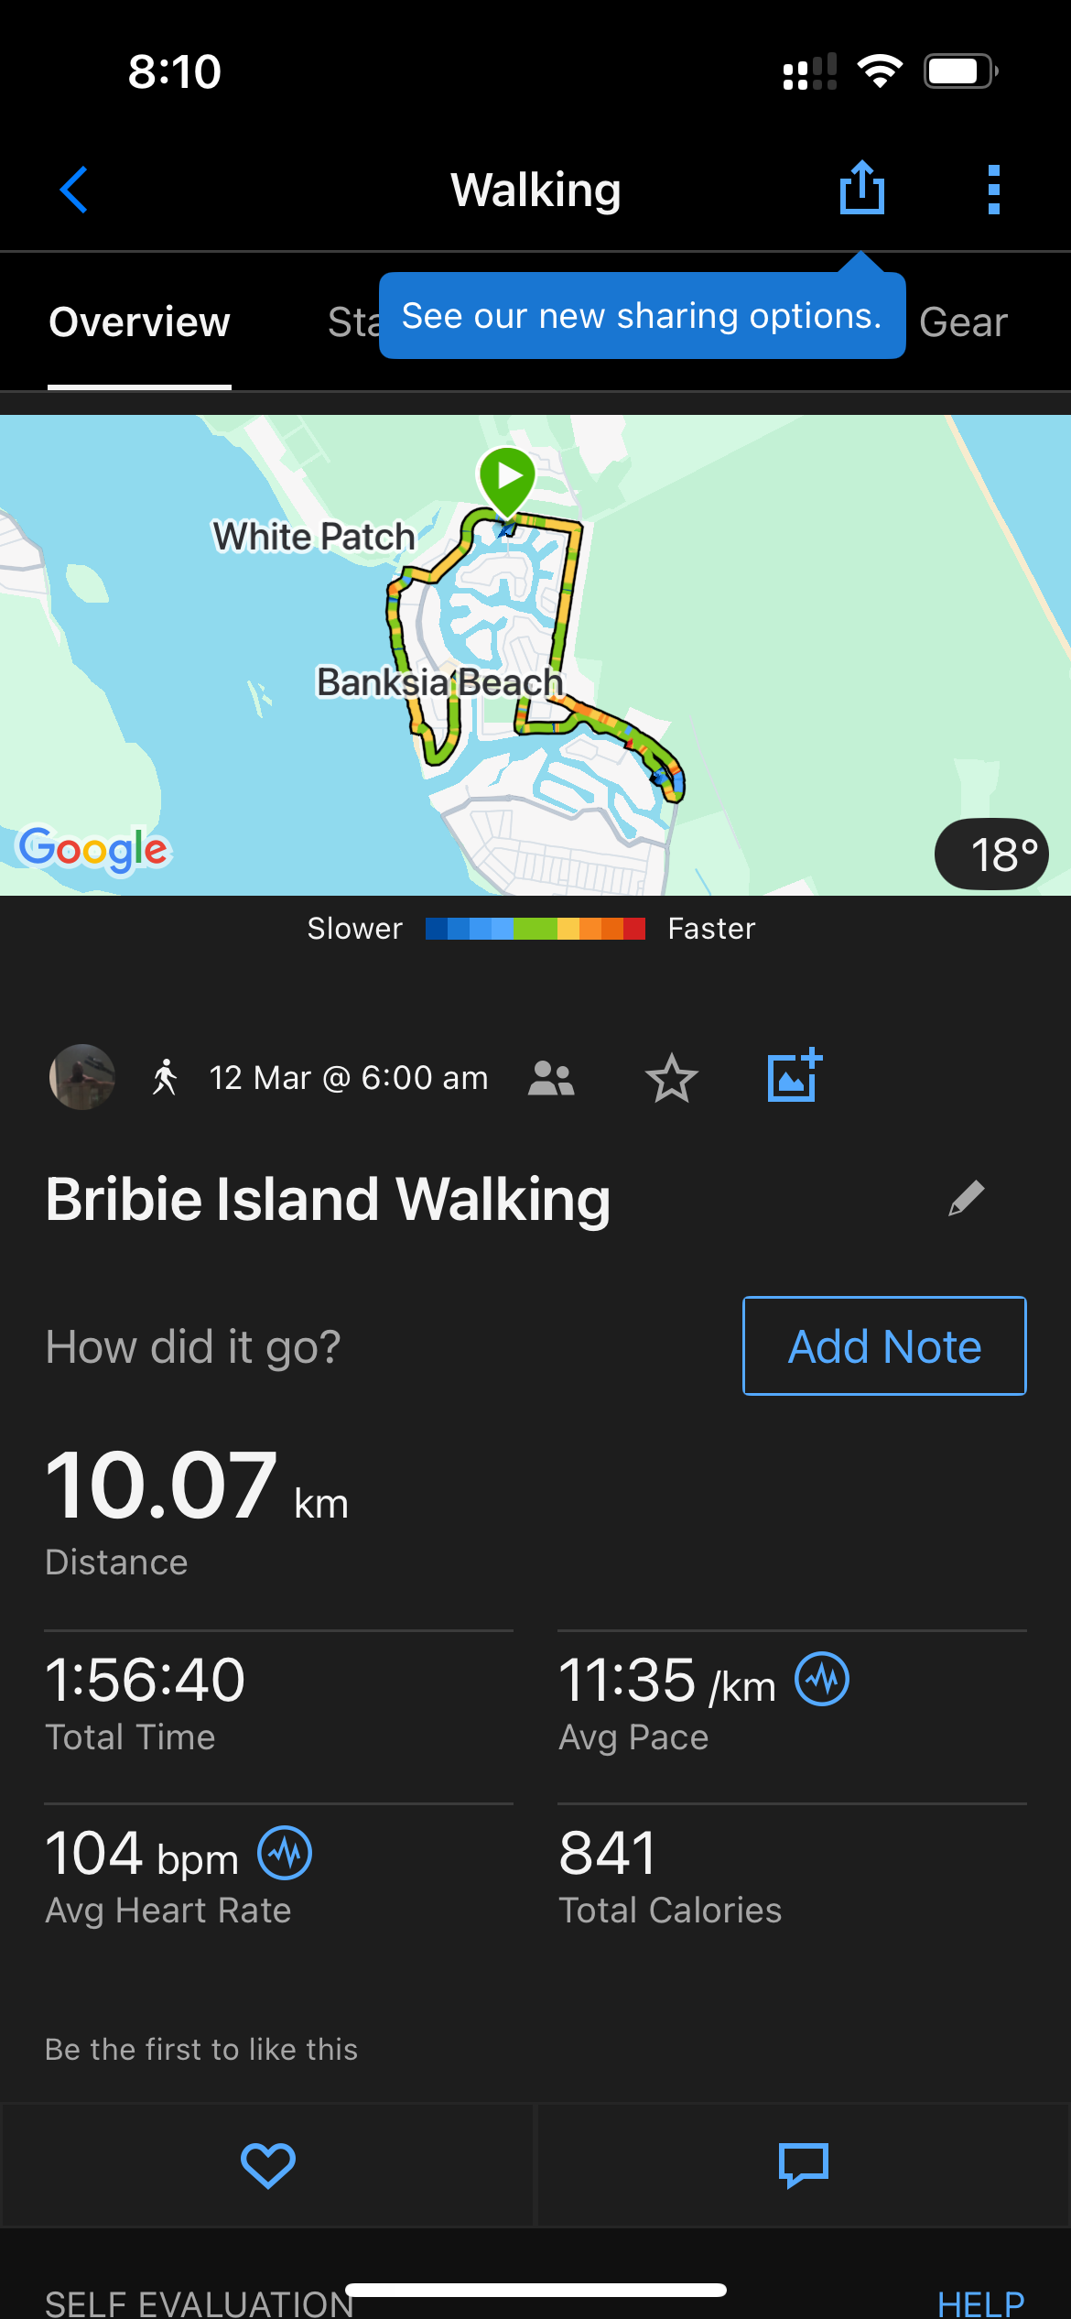
Task: Like the activity with heart icon
Action: pos(267,2165)
